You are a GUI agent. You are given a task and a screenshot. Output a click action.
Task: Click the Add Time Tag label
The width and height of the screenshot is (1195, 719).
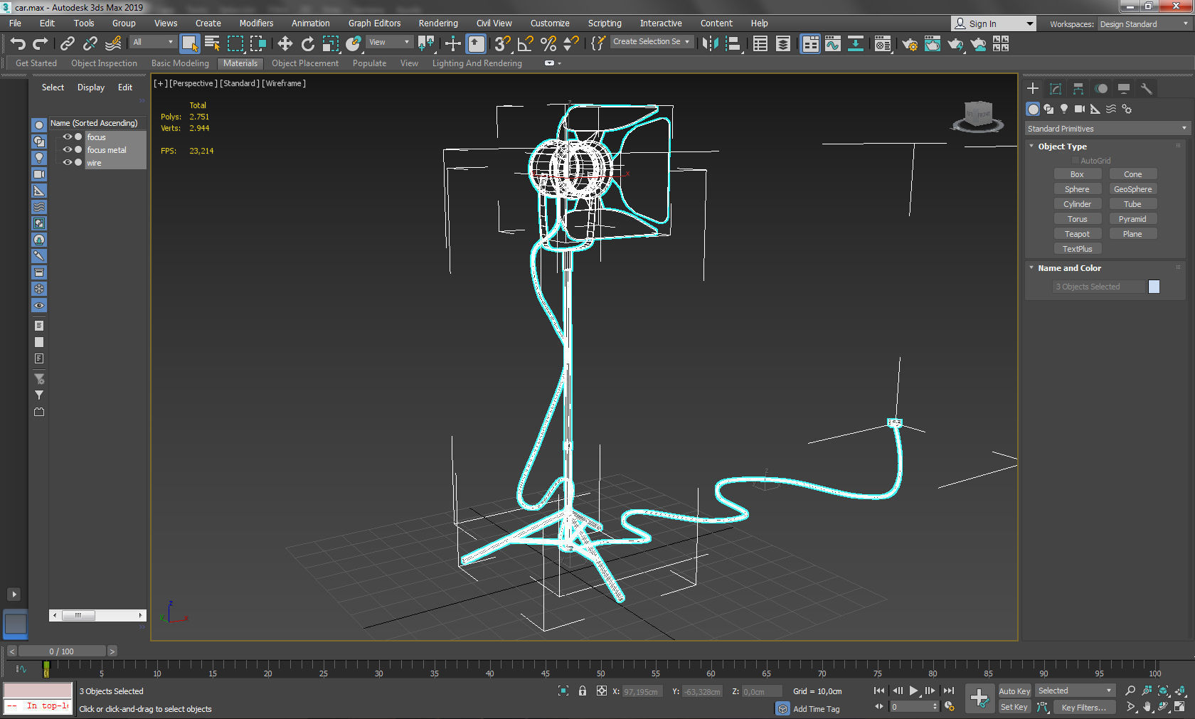(x=816, y=709)
